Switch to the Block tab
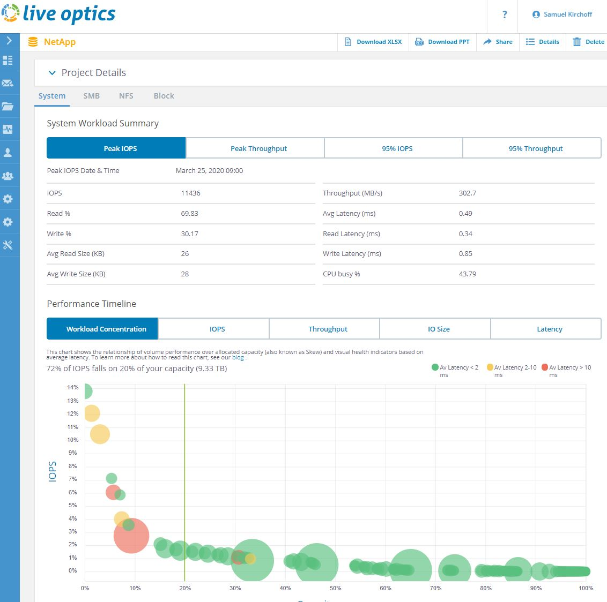Screen dimensions: 607x602 [164, 96]
